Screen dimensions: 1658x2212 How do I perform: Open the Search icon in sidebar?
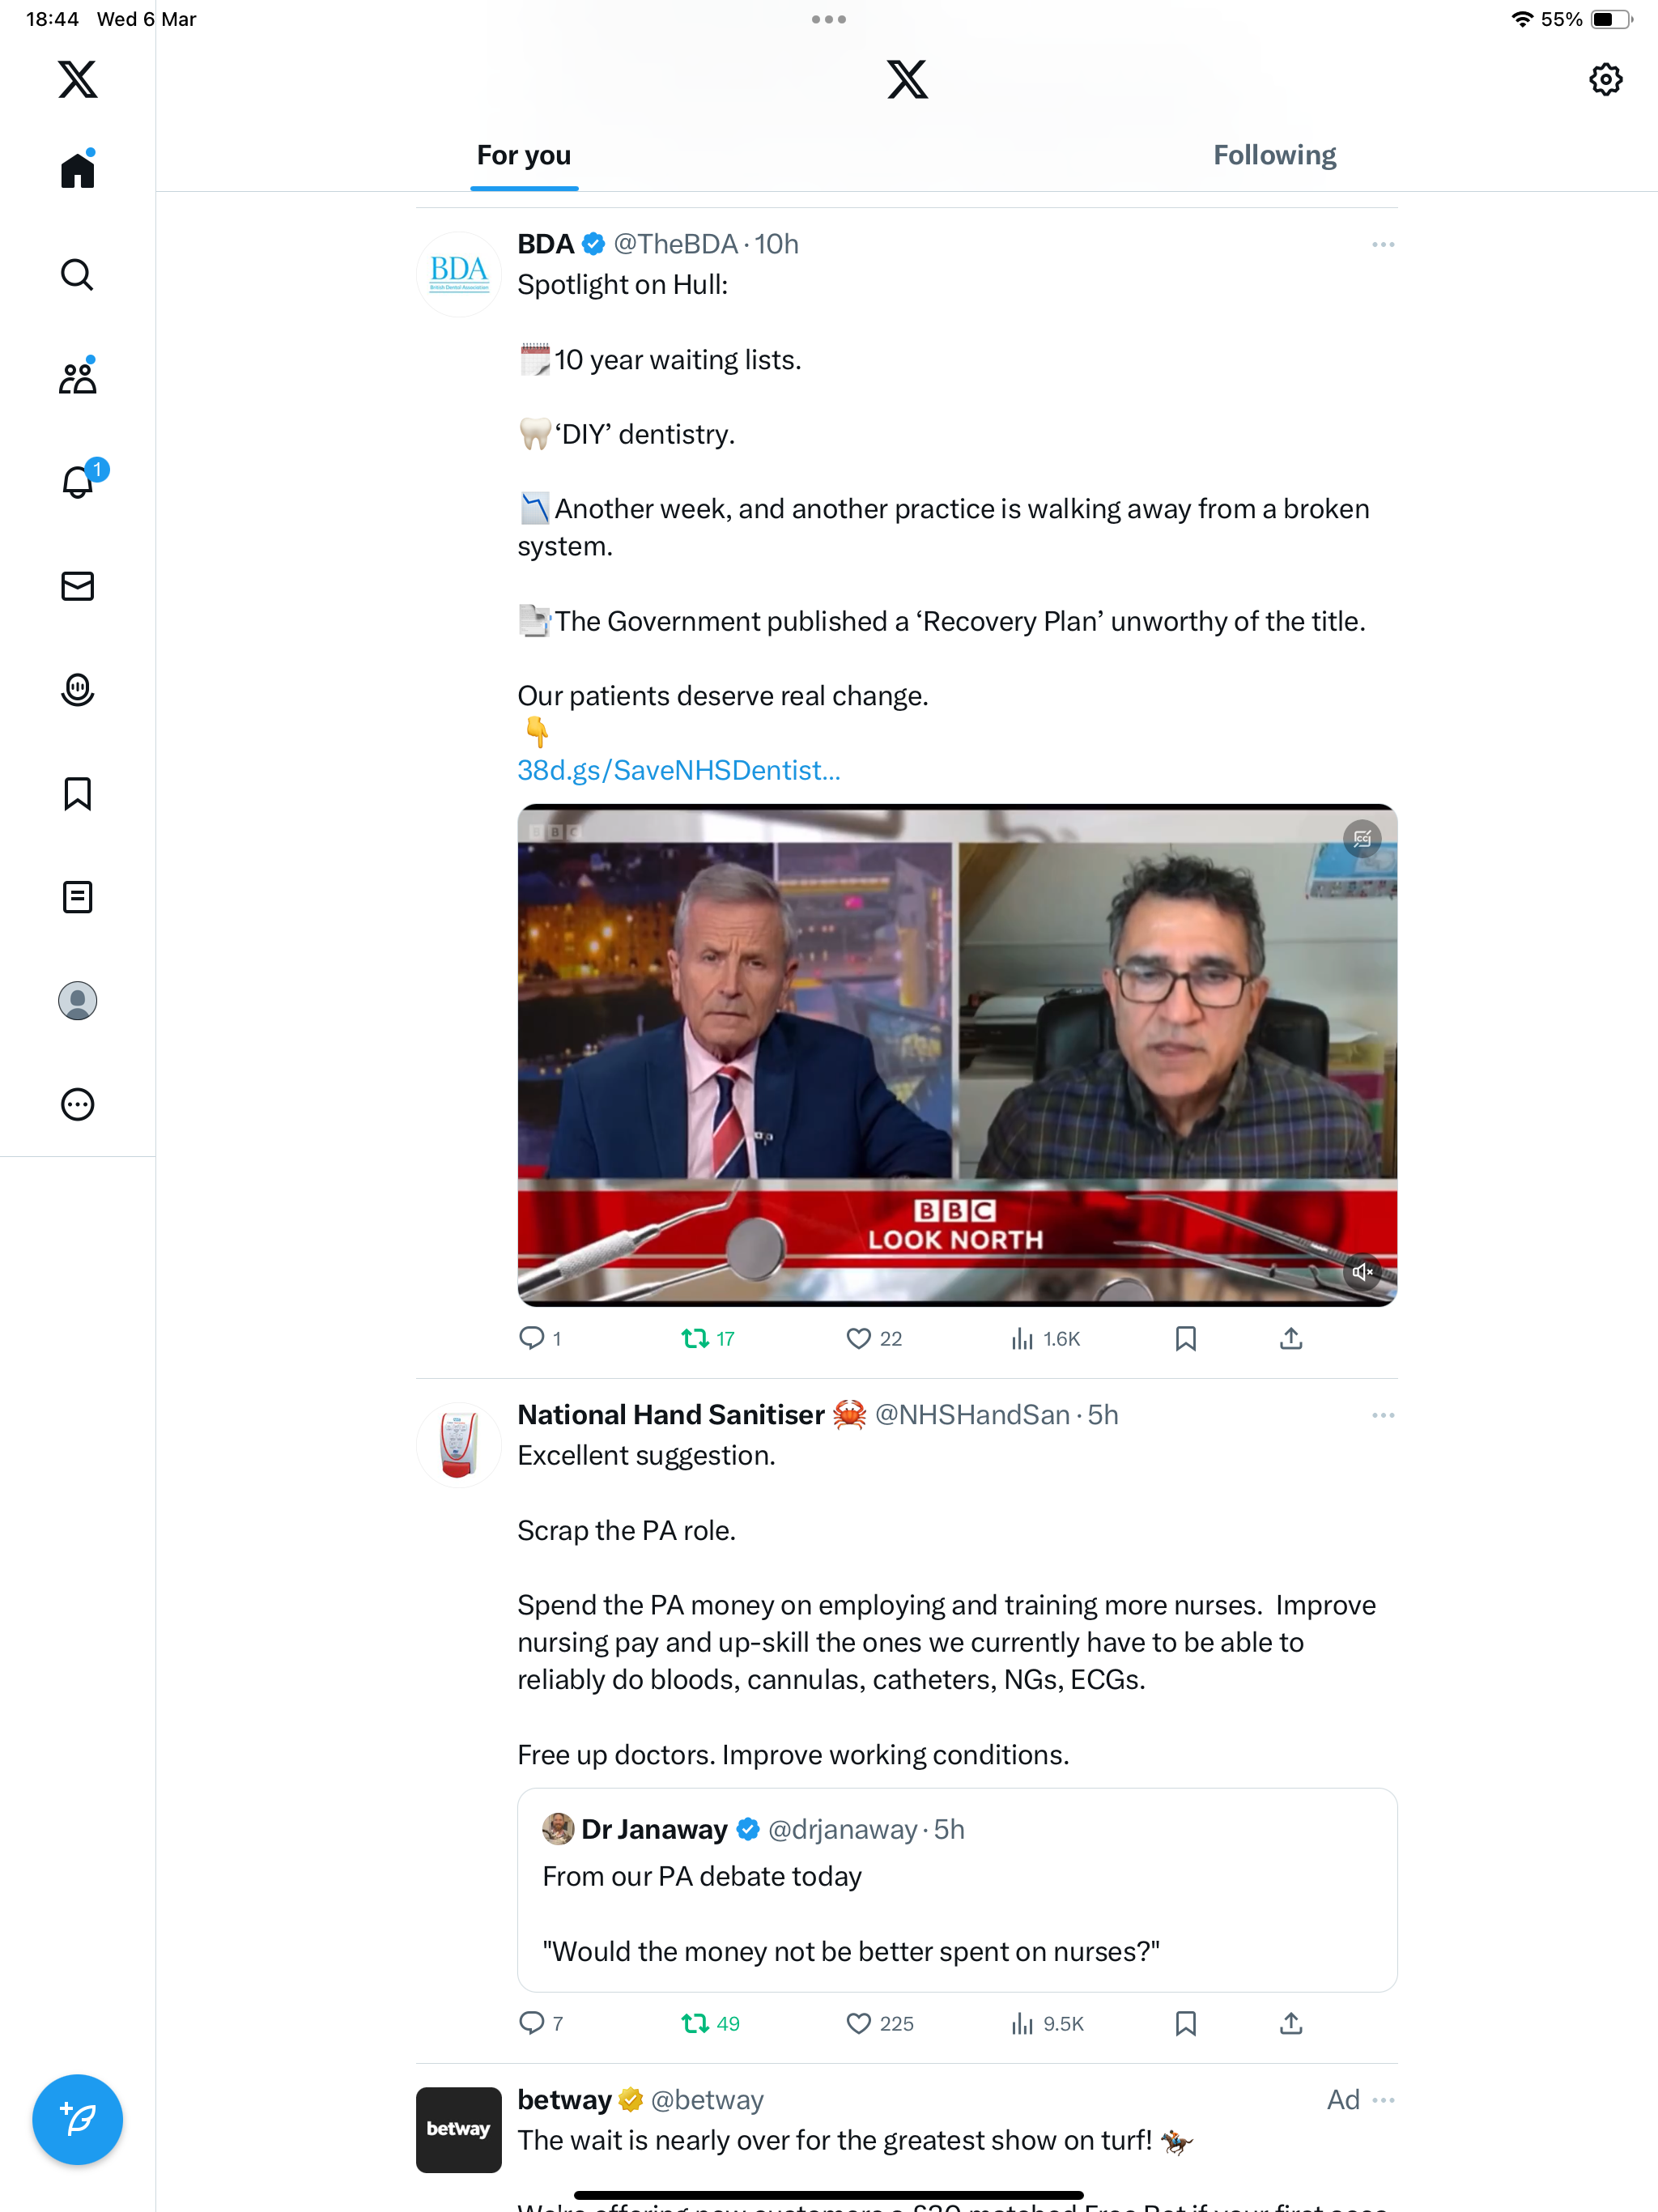pyautogui.click(x=77, y=274)
